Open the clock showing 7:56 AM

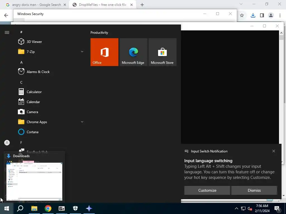[262, 208]
